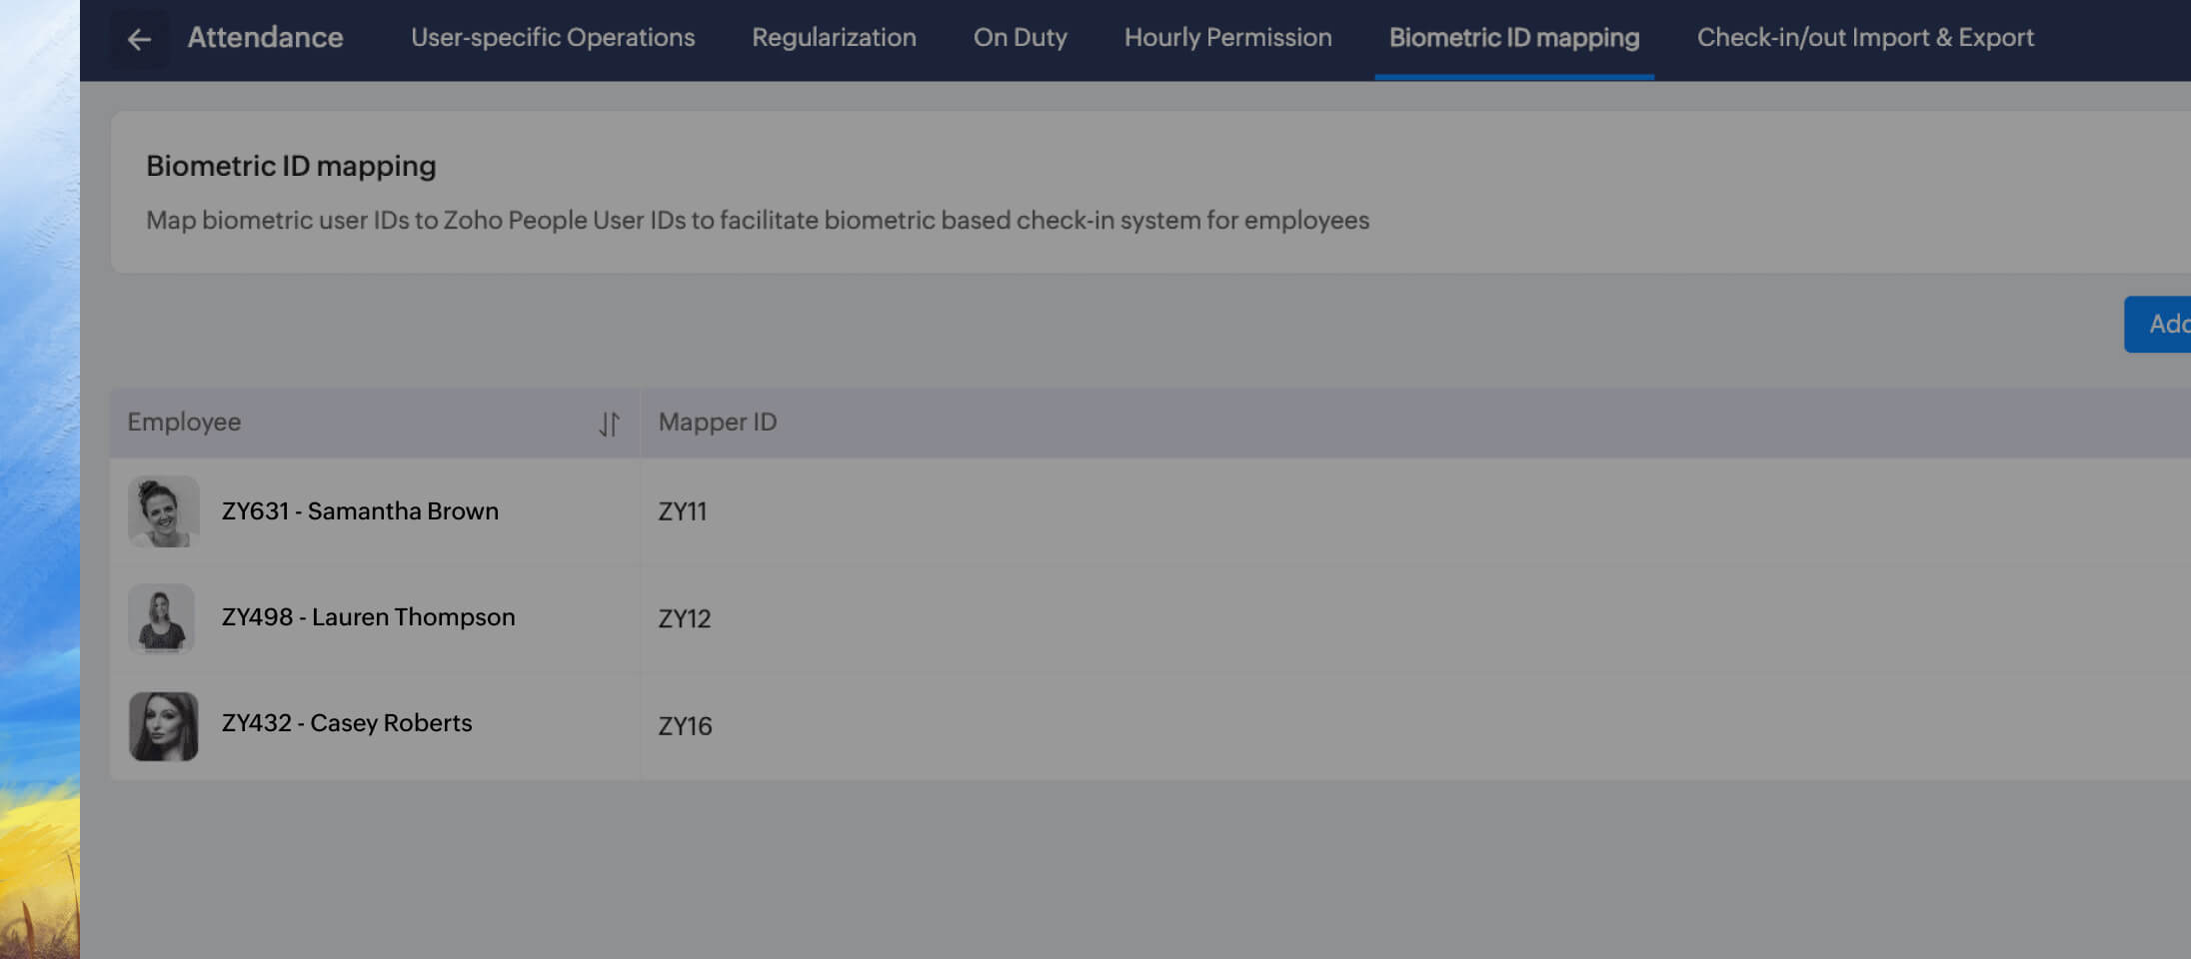This screenshot has width=2191, height=959.
Task: Go to the On Duty tab
Action: coord(1020,38)
